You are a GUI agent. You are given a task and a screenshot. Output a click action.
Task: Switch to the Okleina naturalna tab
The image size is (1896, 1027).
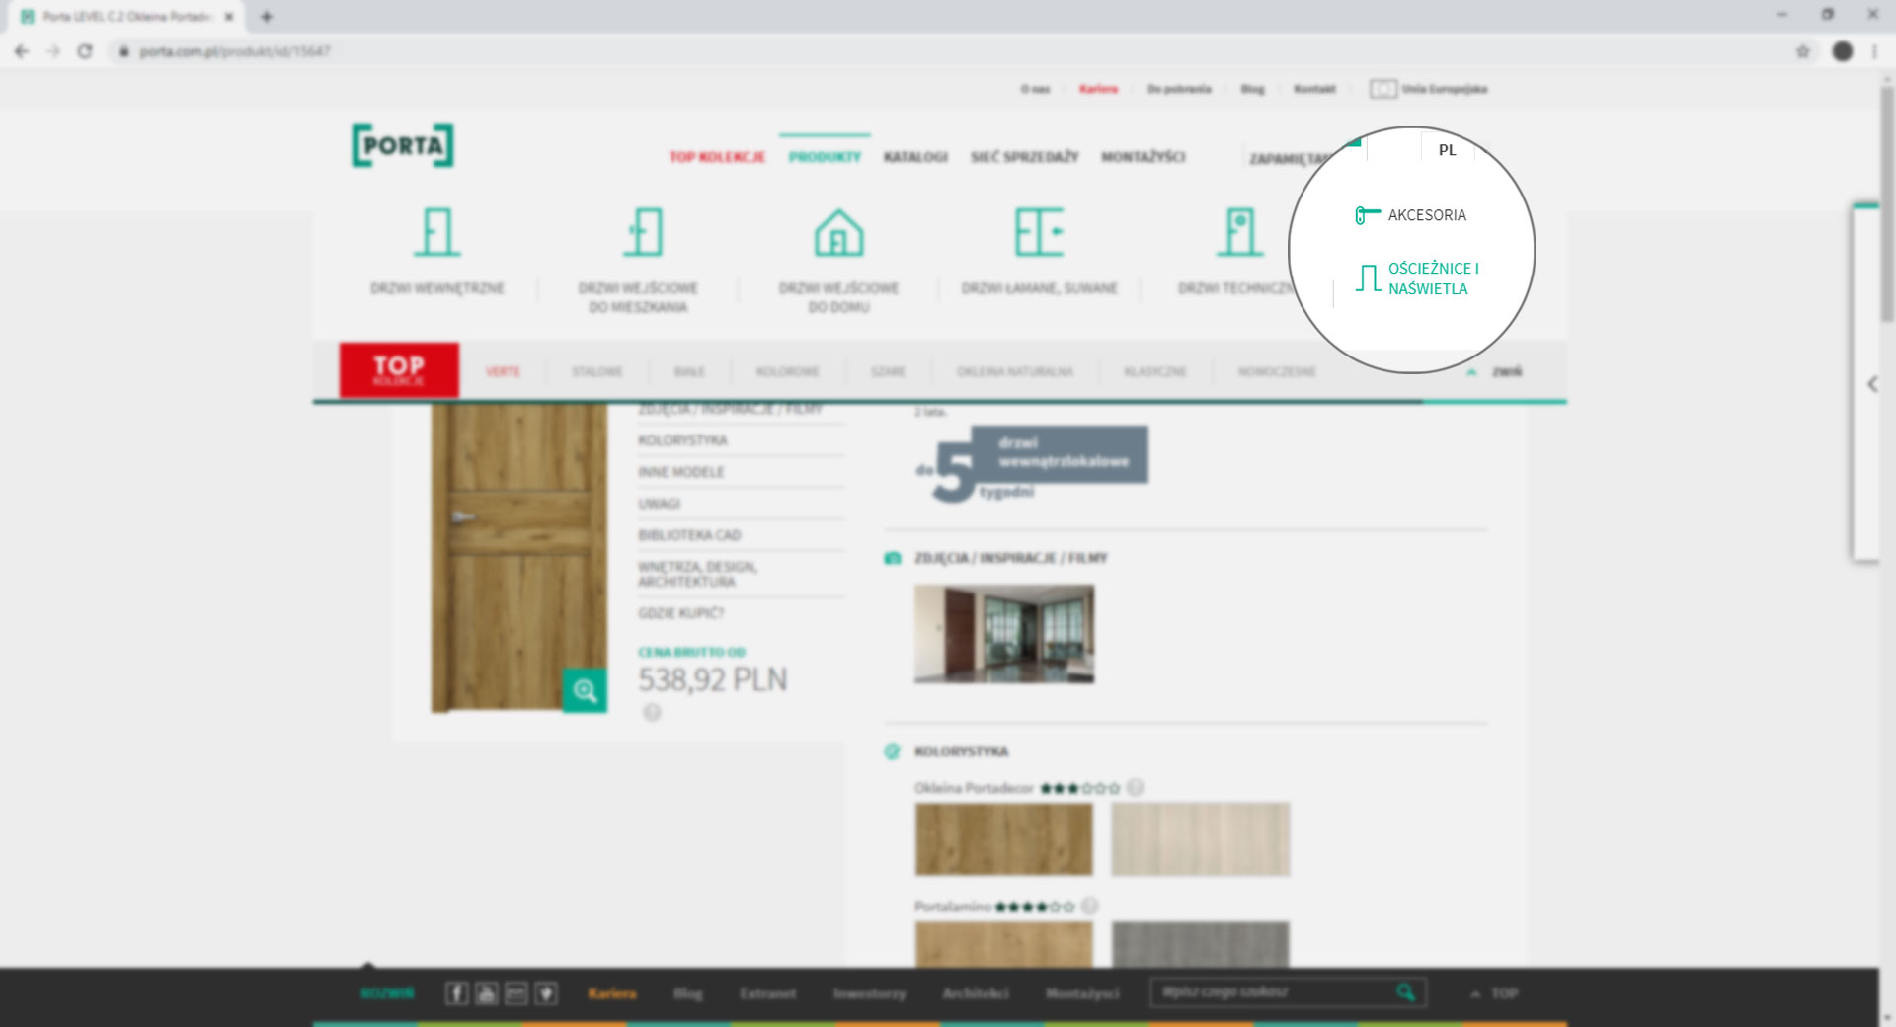[x=1014, y=372]
